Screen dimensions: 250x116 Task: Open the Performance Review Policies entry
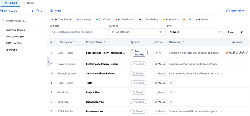coord(102,64)
